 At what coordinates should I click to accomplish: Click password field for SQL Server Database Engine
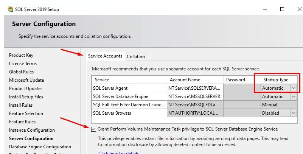pos(242,96)
